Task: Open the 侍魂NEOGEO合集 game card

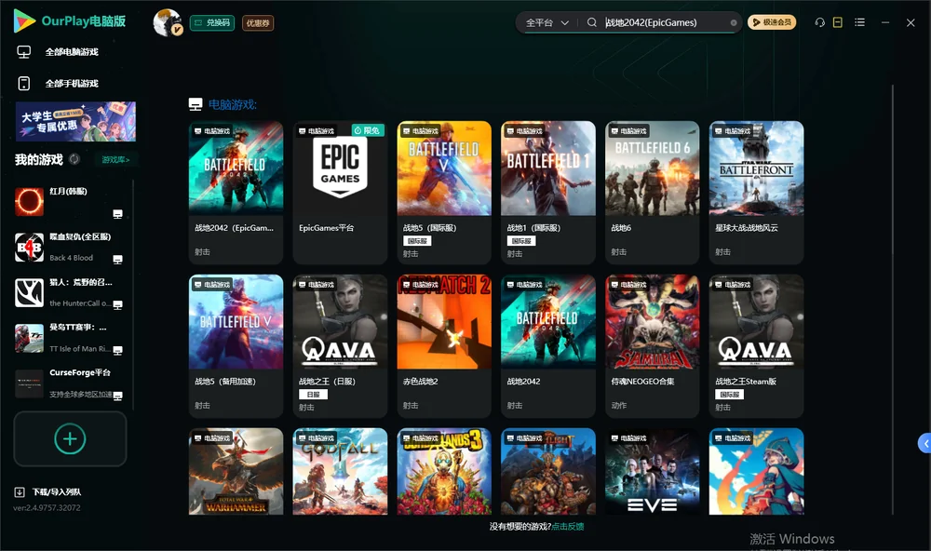Action: tap(652, 346)
